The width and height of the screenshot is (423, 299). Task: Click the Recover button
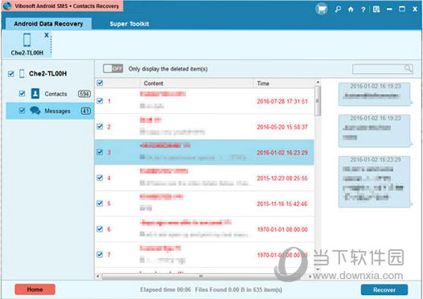click(x=384, y=290)
